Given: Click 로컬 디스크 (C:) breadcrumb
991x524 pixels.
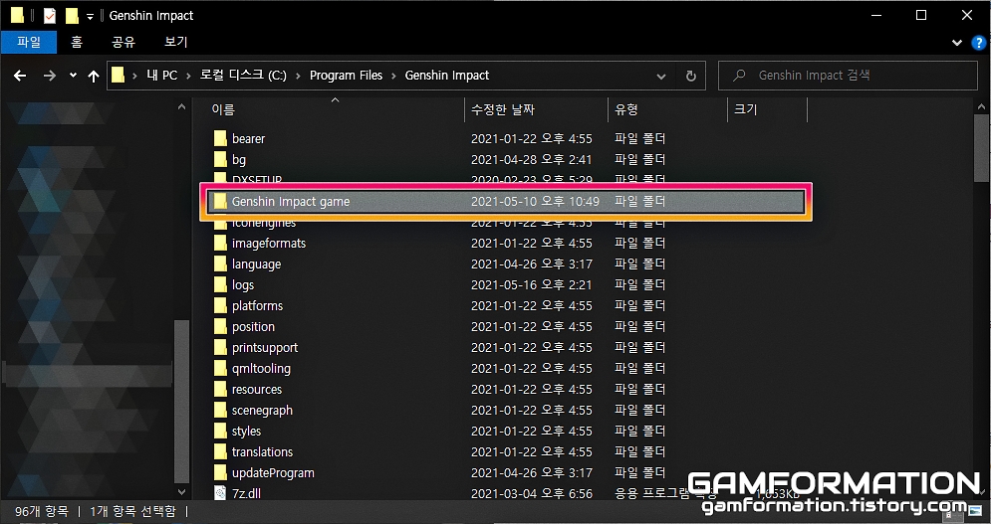Looking at the screenshot, I should (x=243, y=76).
